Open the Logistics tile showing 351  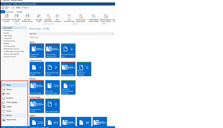point(52,122)
